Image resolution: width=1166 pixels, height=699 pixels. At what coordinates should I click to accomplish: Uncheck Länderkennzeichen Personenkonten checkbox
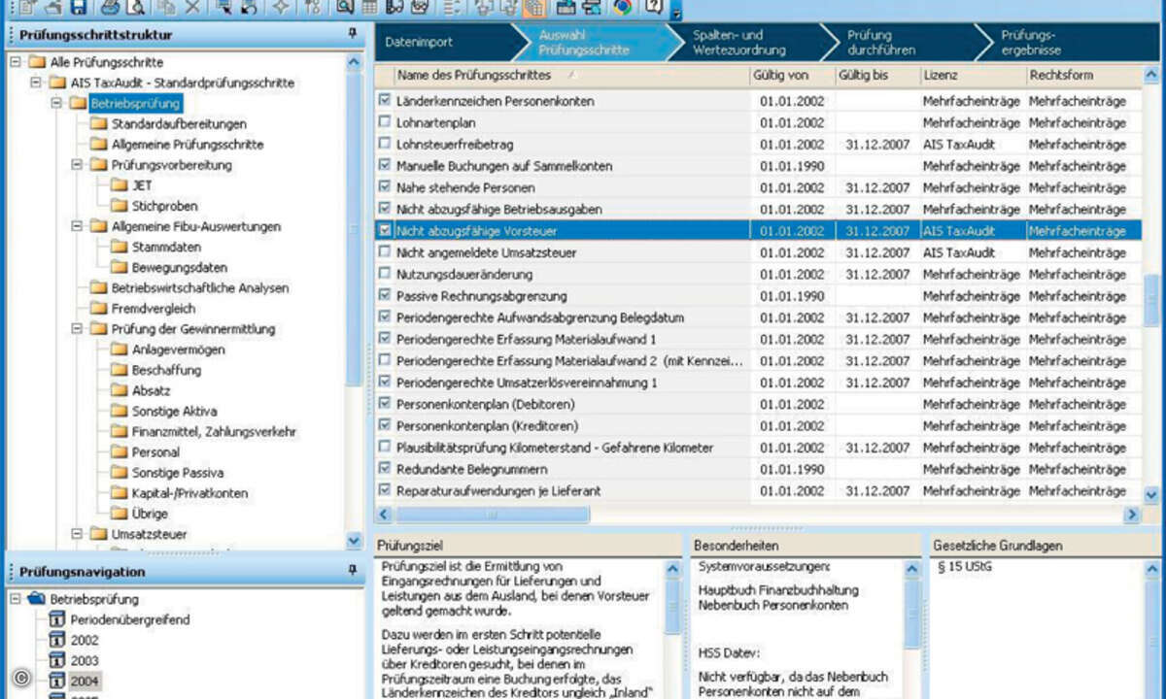(385, 100)
